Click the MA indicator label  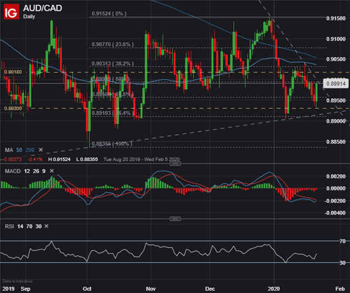(x=9, y=150)
